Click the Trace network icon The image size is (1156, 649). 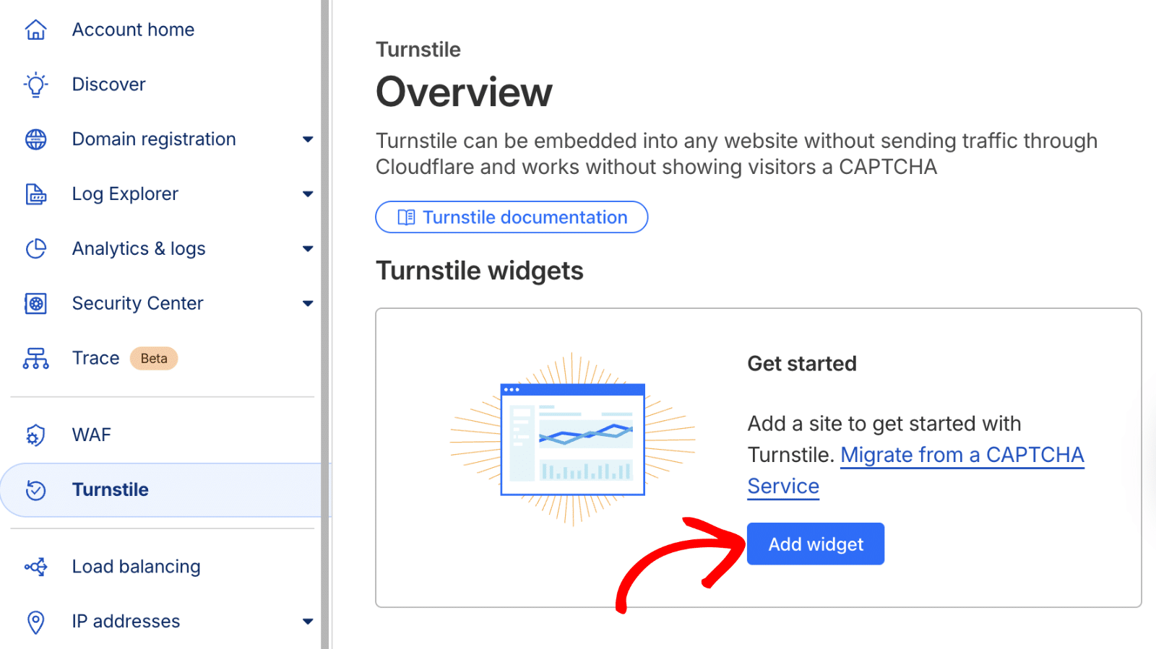(x=35, y=358)
